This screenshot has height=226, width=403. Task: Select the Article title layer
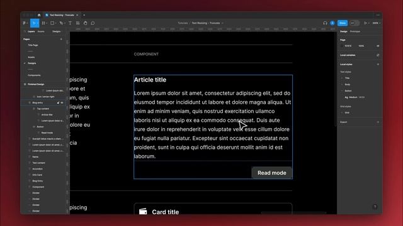(x=47, y=115)
